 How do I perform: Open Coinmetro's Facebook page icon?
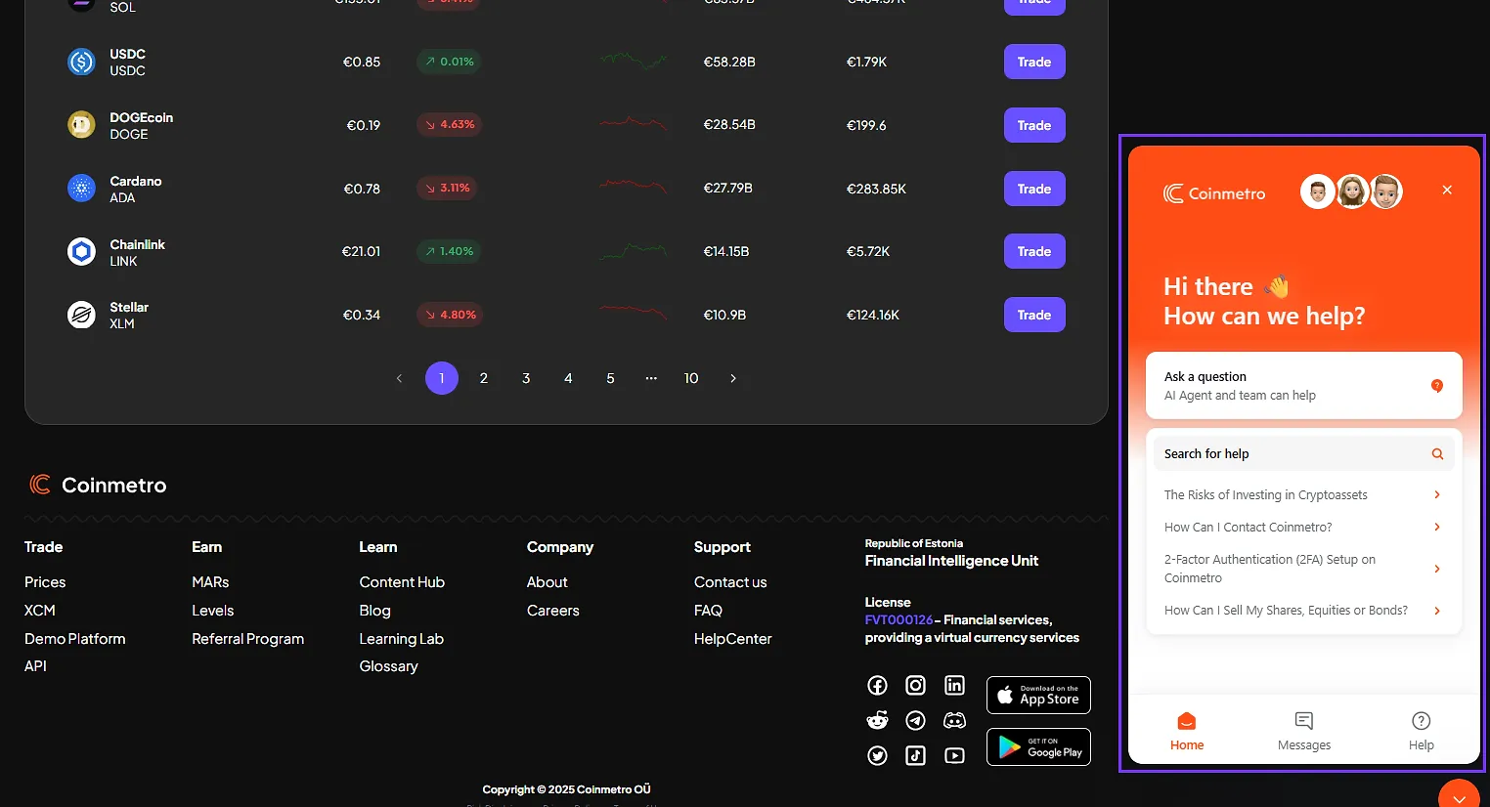[877, 686]
